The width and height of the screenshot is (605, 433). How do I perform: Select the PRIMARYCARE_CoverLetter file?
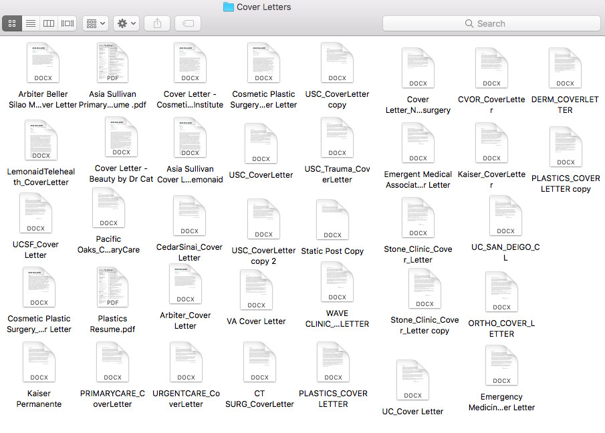pos(112,362)
